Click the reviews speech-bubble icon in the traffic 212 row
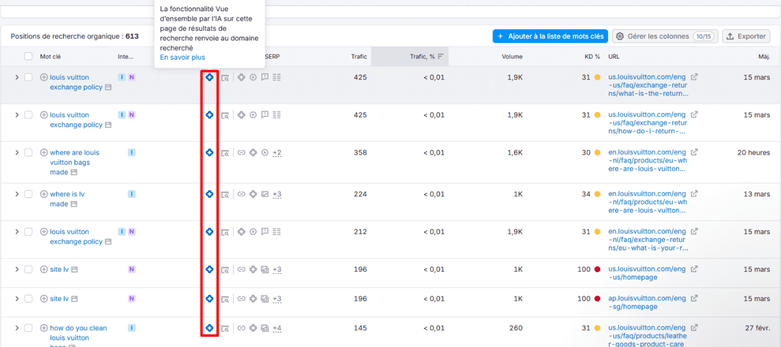This screenshot has height=347, width=781. pos(265,232)
